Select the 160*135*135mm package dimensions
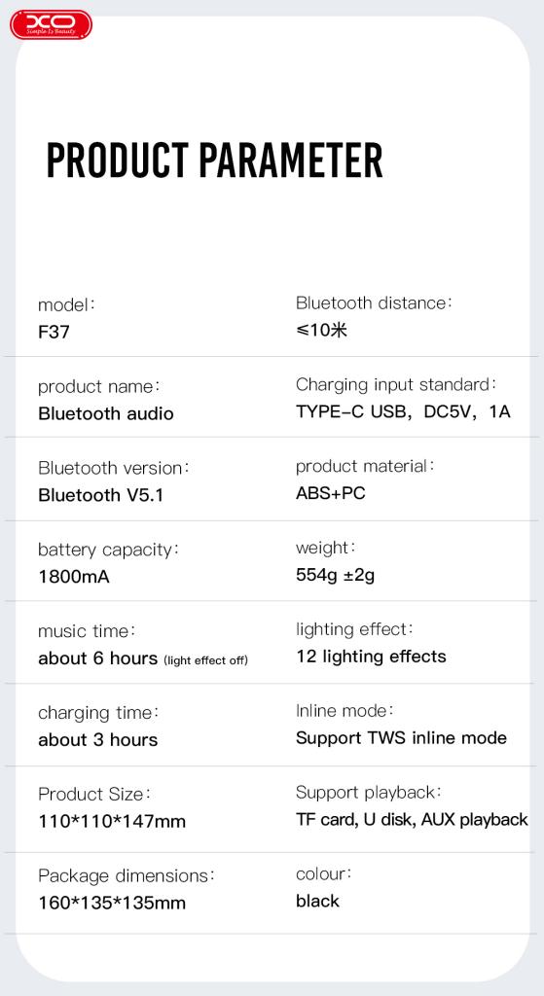Viewport: 544px width, 996px height. click(112, 903)
